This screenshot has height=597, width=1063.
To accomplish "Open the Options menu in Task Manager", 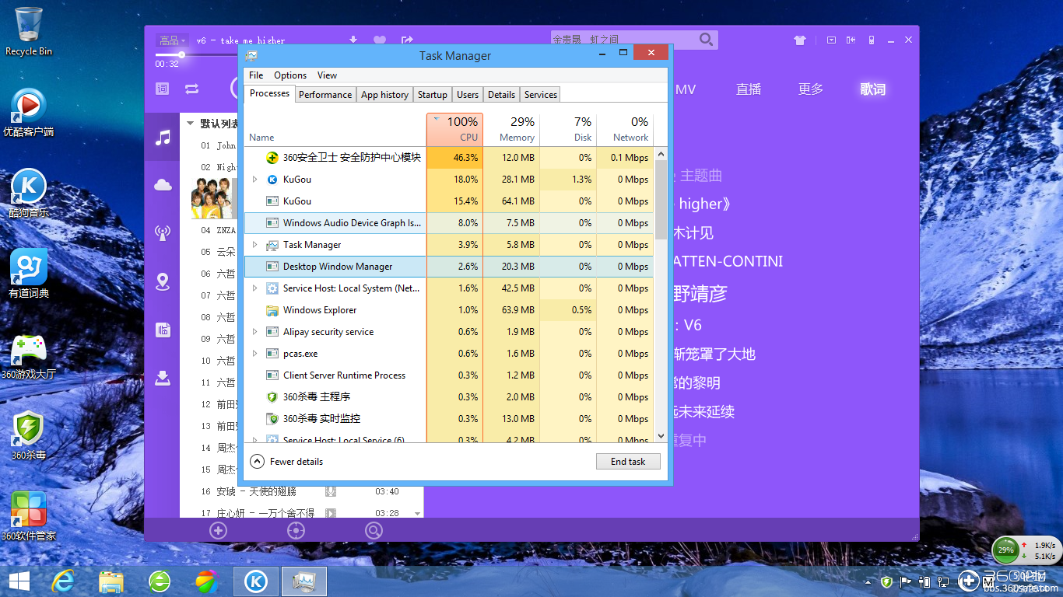I will pos(290,75).
